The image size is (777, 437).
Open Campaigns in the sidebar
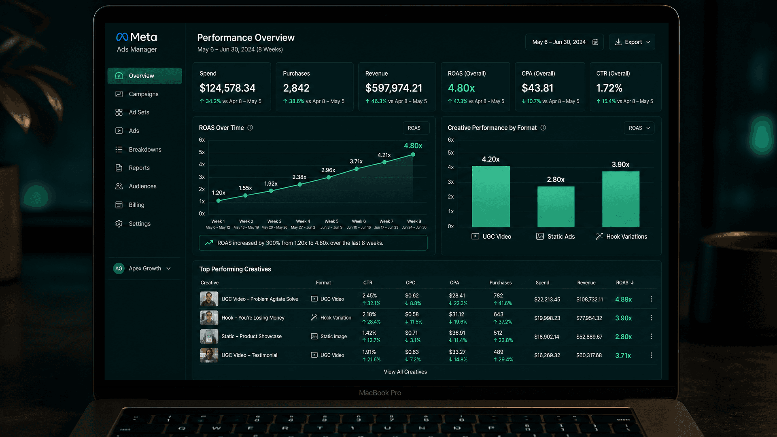145,94
